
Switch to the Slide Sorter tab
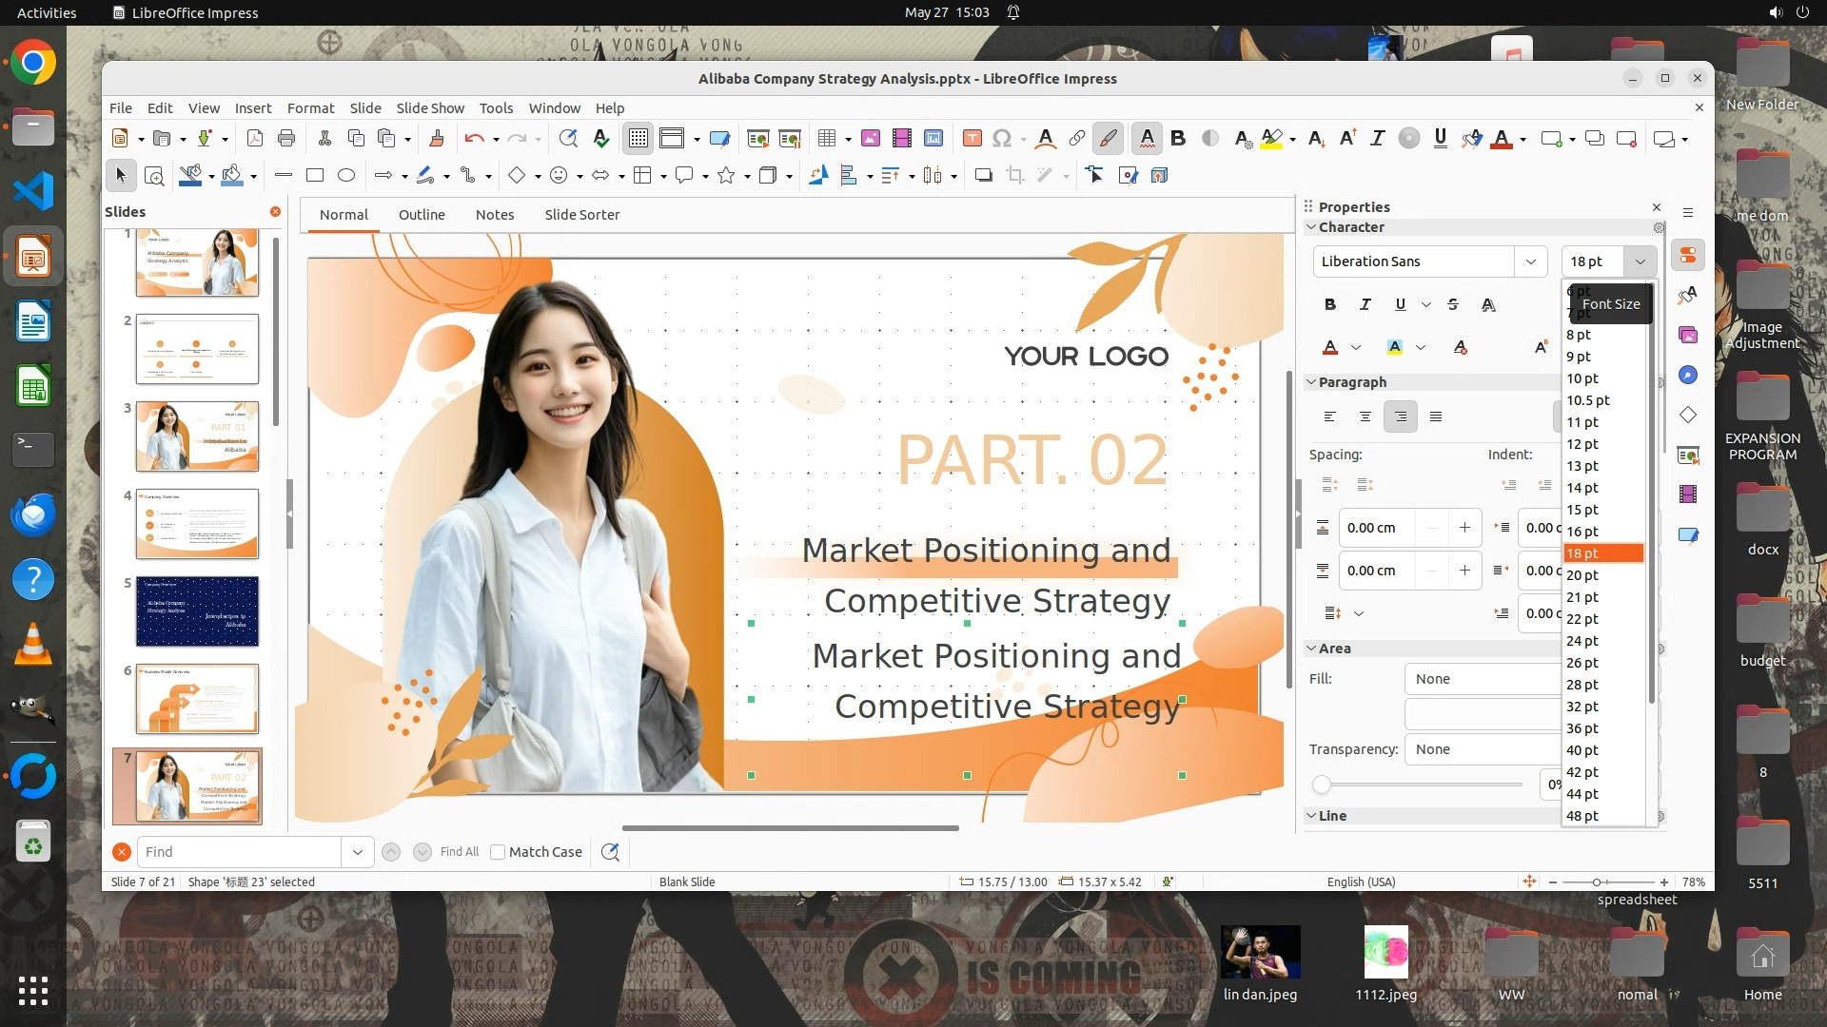(x=581, y=215)
